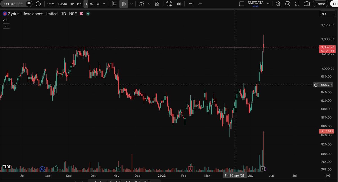Click the Trade button

320,4
